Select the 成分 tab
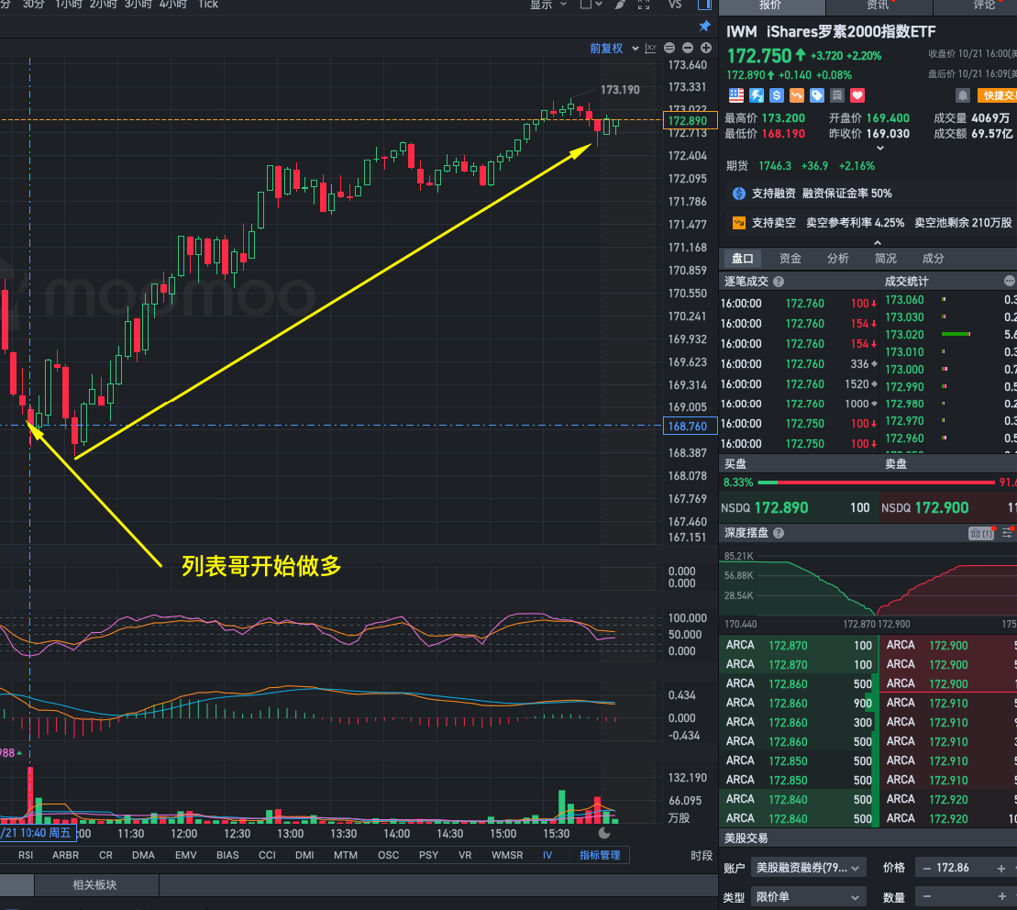 (933, 258)
